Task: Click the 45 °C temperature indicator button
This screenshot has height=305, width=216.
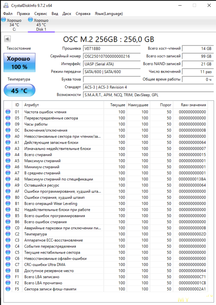Action: click(19, 91)
